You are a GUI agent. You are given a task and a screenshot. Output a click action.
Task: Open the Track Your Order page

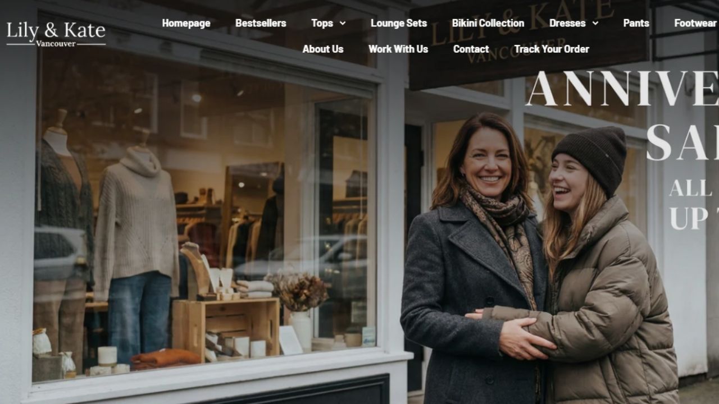coord(552,49)
